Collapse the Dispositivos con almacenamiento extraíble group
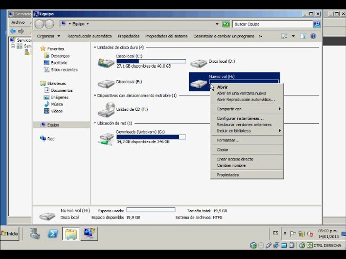The image size is (346, 259). click(x=95, y=95)
